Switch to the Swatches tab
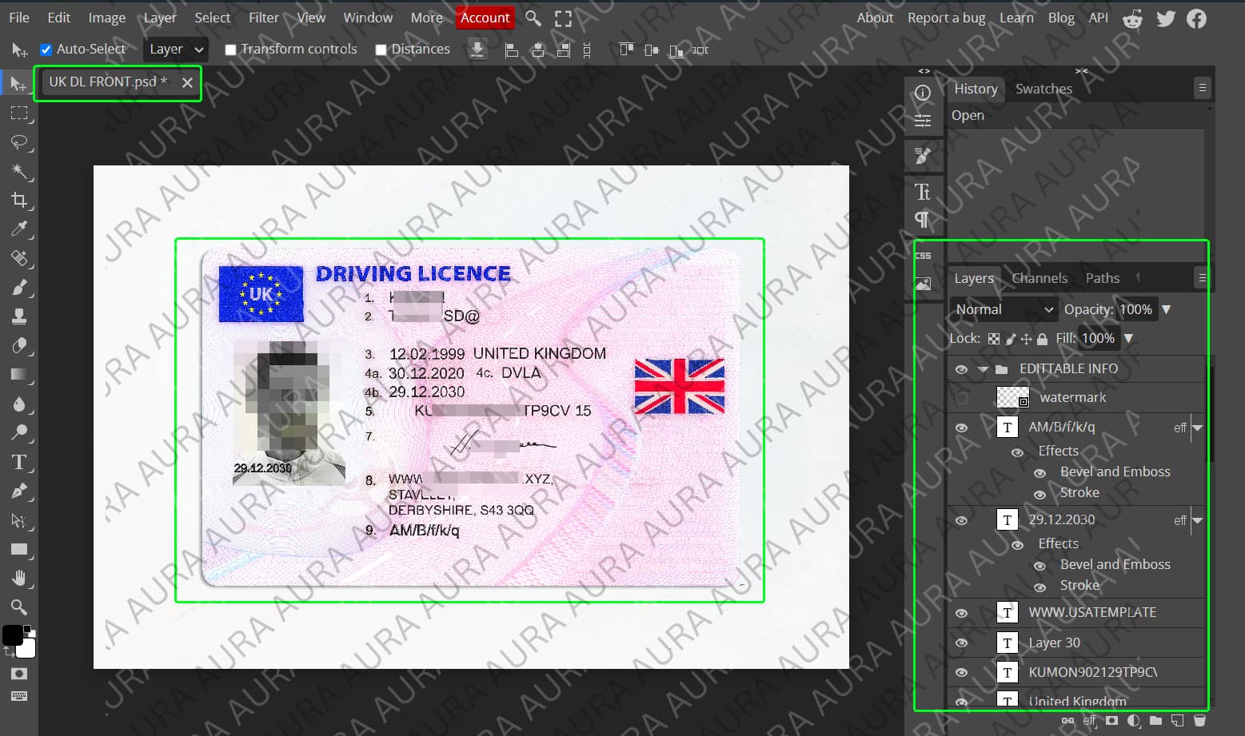The width and height of the screenshot is (1245, 736). [x=1043, y=89]
